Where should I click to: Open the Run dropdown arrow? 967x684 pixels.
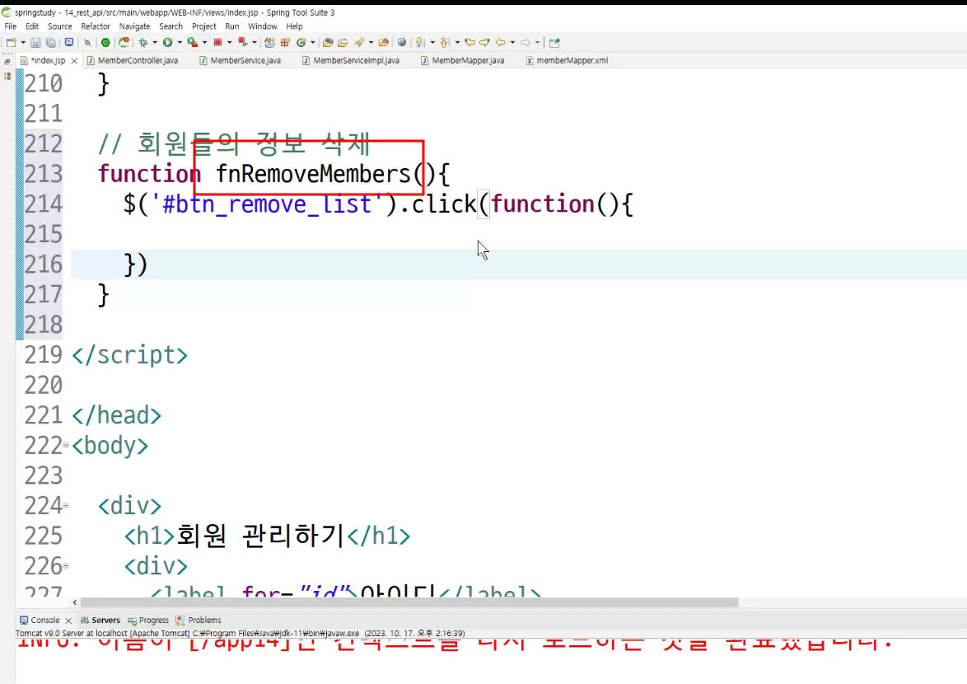click(180, 43)
